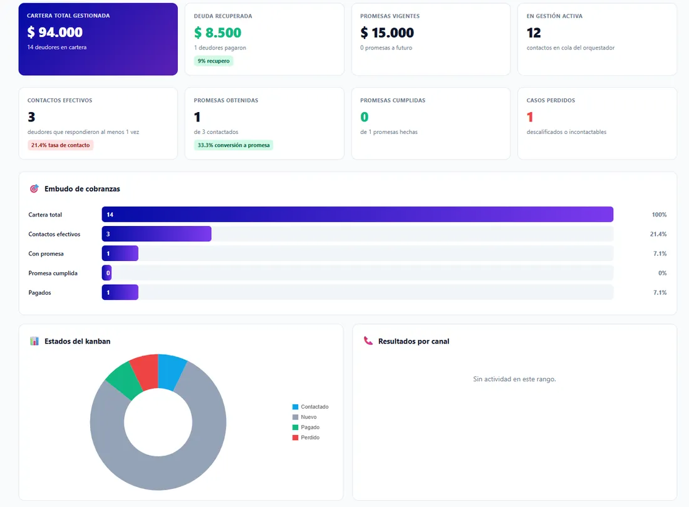The image size is (689, 507).
Task: Click the green Pagado segment of the donut chart
Action: pyautogui.click(x=125, y=381)
